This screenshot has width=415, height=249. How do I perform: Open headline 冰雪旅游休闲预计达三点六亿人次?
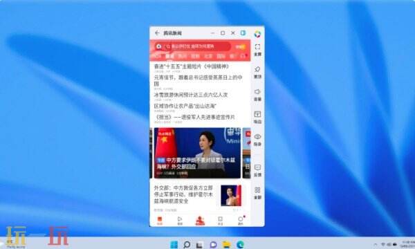(191, 95)
